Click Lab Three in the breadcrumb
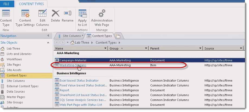Screen dimensions: 249x112 pos(82,43)
